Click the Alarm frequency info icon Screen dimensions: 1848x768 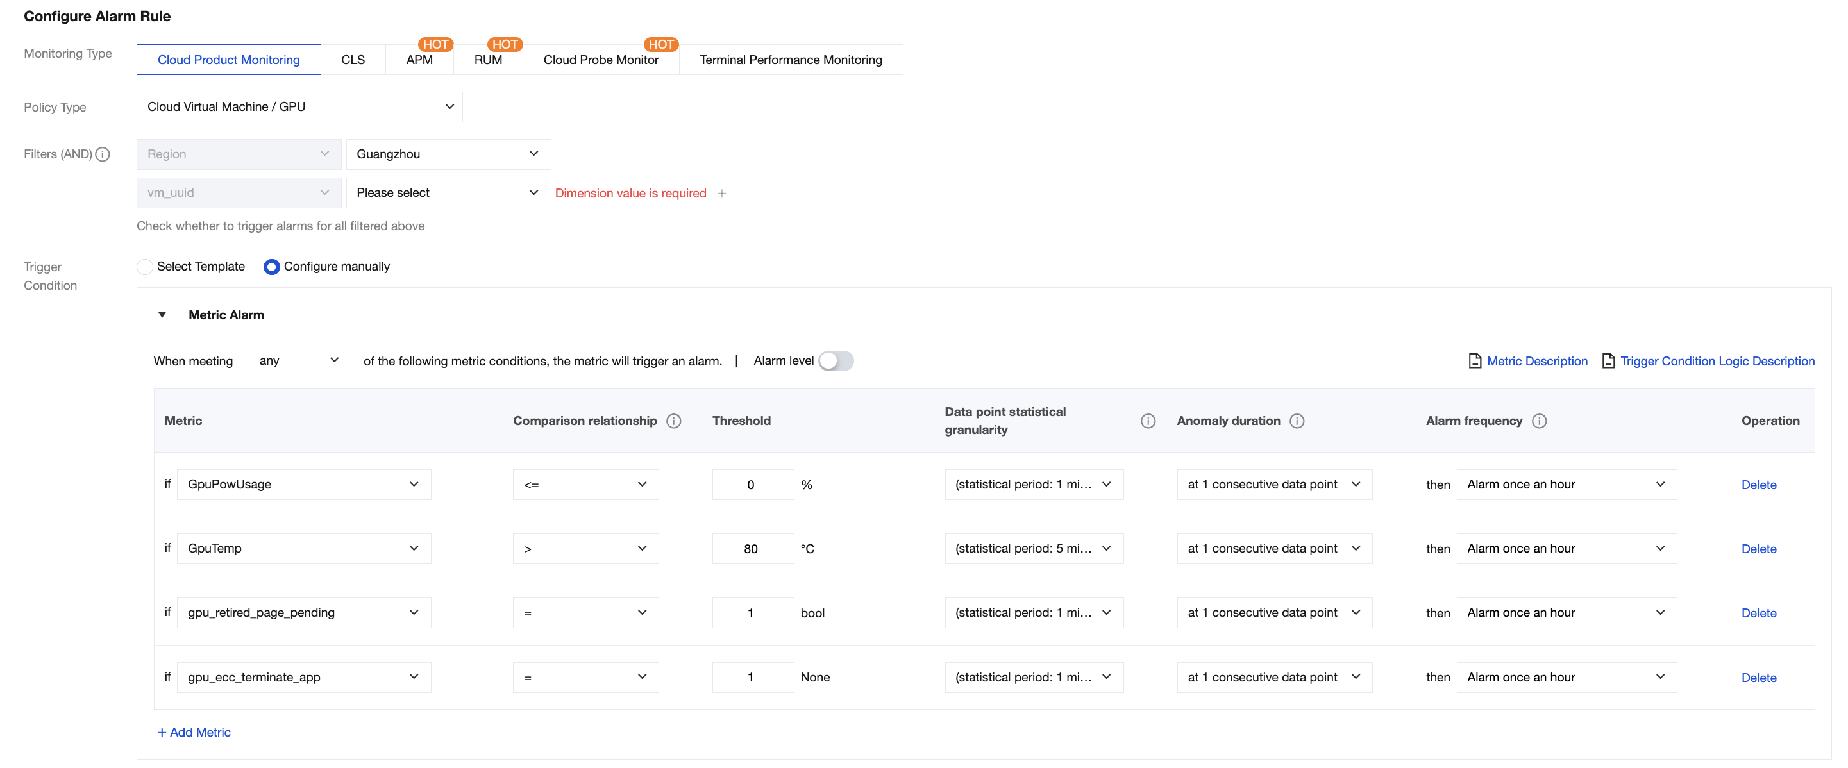[1539, 421]
